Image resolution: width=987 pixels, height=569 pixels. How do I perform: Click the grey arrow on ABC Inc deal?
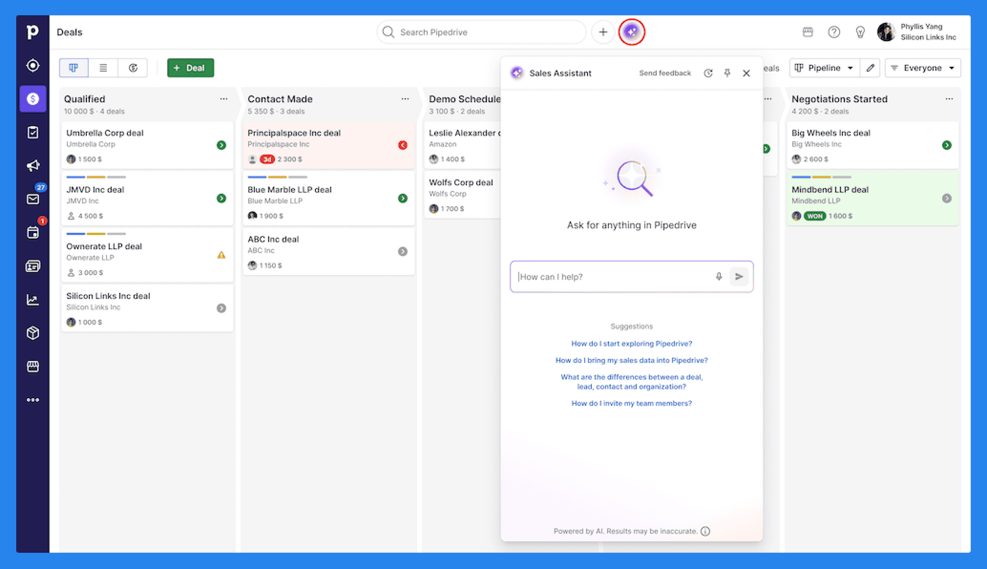click(403, 252)
